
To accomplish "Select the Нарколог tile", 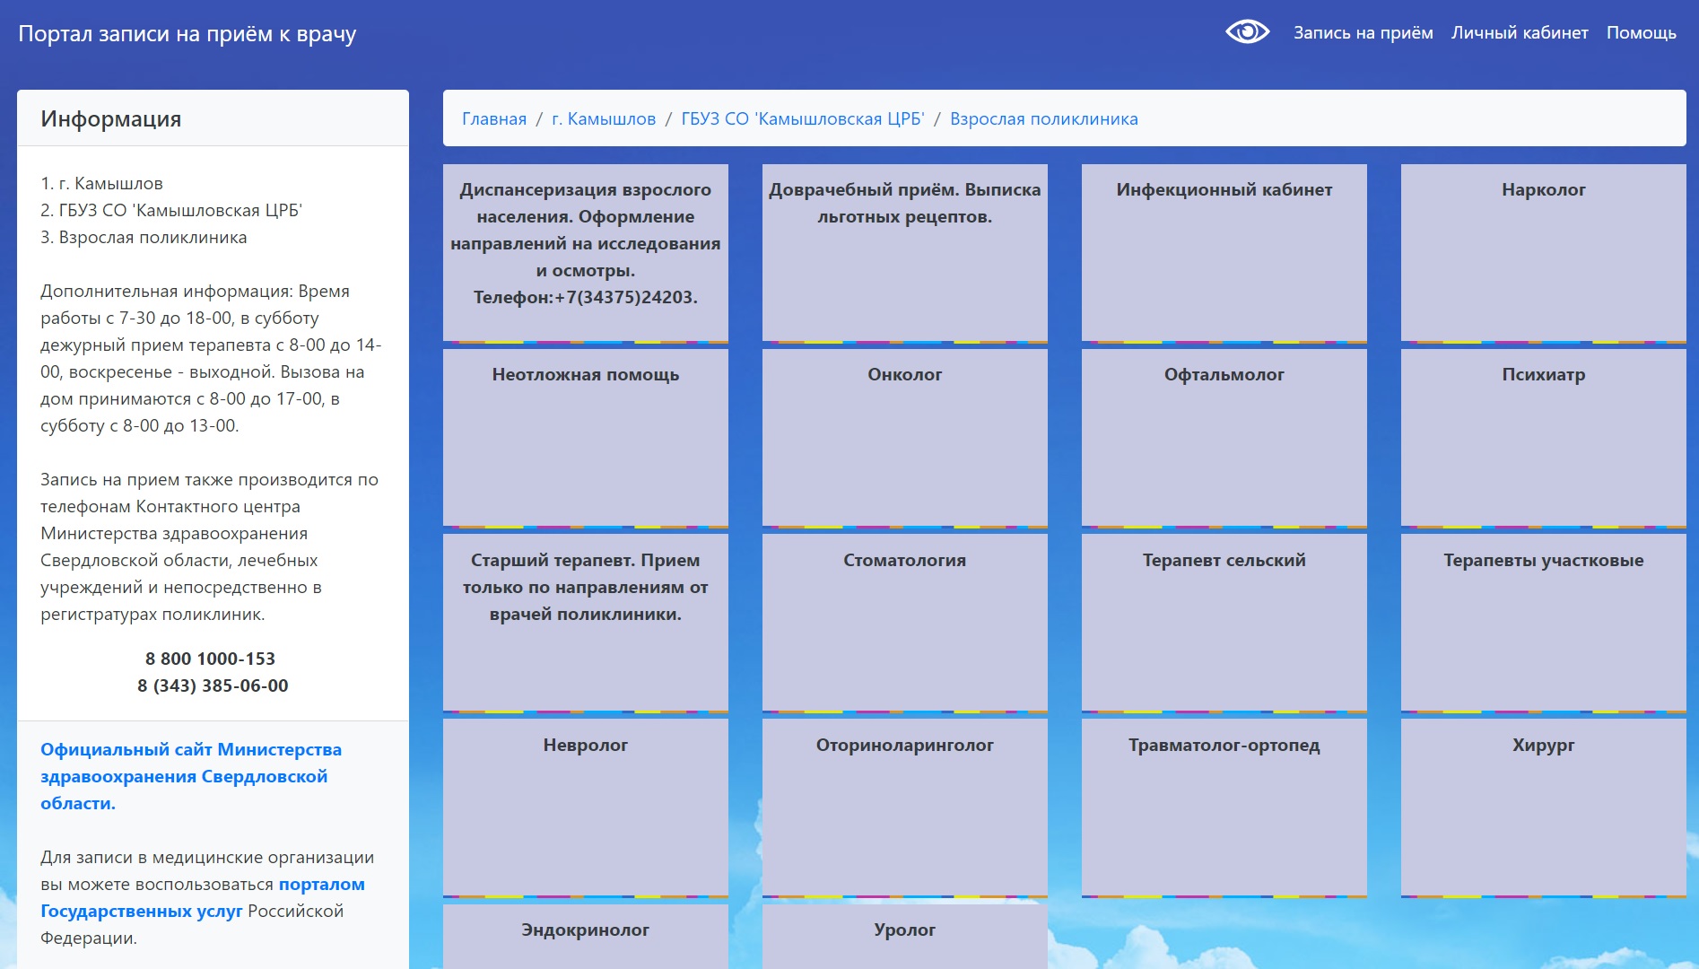I will 1543,251.
